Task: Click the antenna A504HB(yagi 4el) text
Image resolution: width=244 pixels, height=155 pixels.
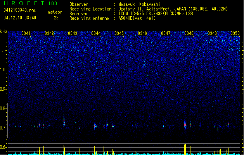Action: [137, 18]
